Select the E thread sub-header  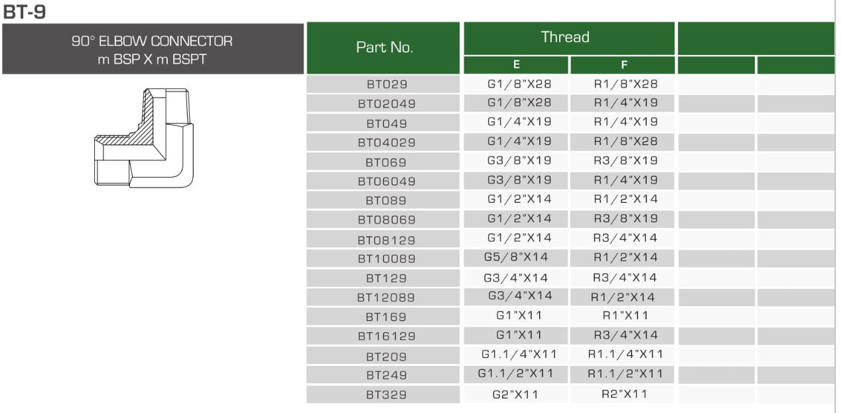click(516, 65)
